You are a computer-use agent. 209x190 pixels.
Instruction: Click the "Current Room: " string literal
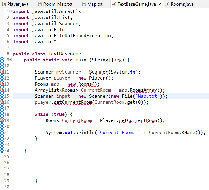[x=119, y=133]
